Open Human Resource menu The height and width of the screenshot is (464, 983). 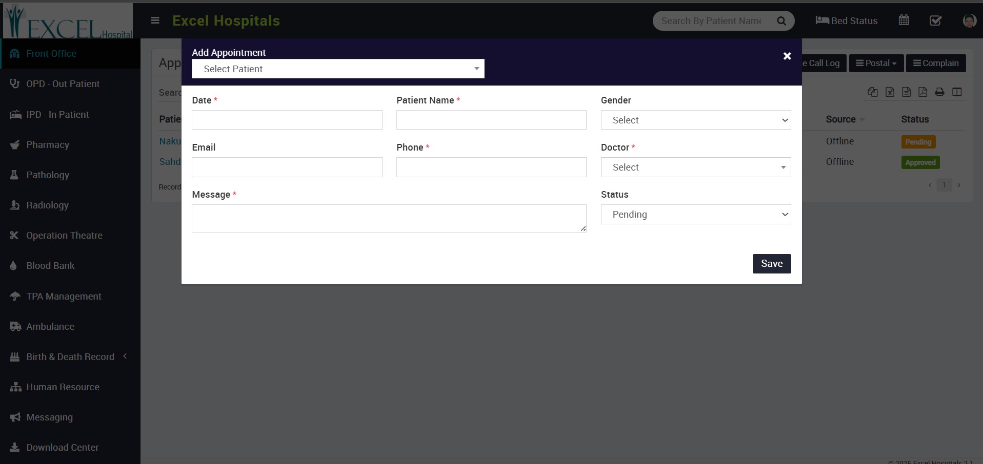(70, 387)
